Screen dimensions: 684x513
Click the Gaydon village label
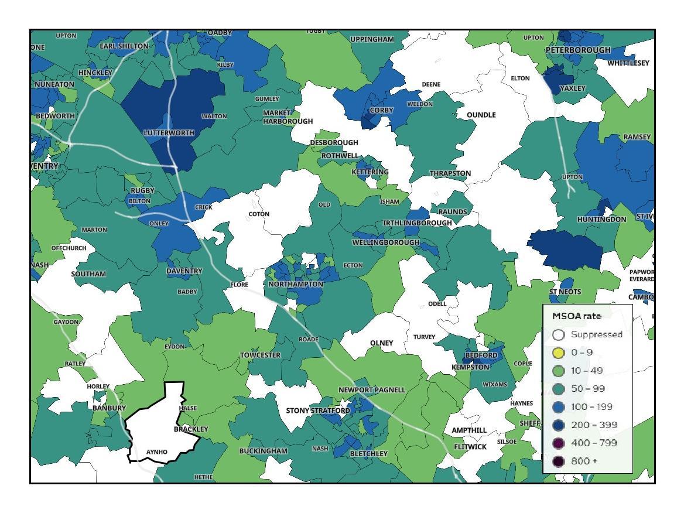coord(66,322)
